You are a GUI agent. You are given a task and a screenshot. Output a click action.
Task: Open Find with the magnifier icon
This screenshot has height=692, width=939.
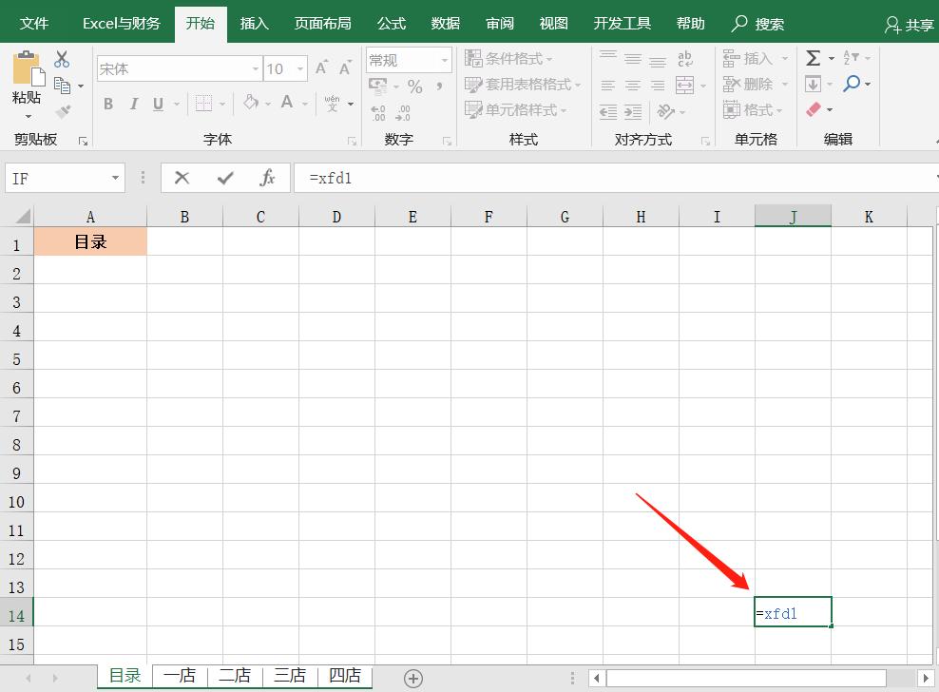coord(854,84)
